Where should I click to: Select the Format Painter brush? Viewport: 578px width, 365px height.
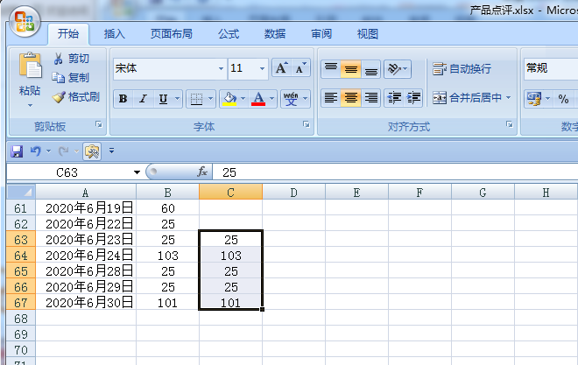tap(59, 97)
